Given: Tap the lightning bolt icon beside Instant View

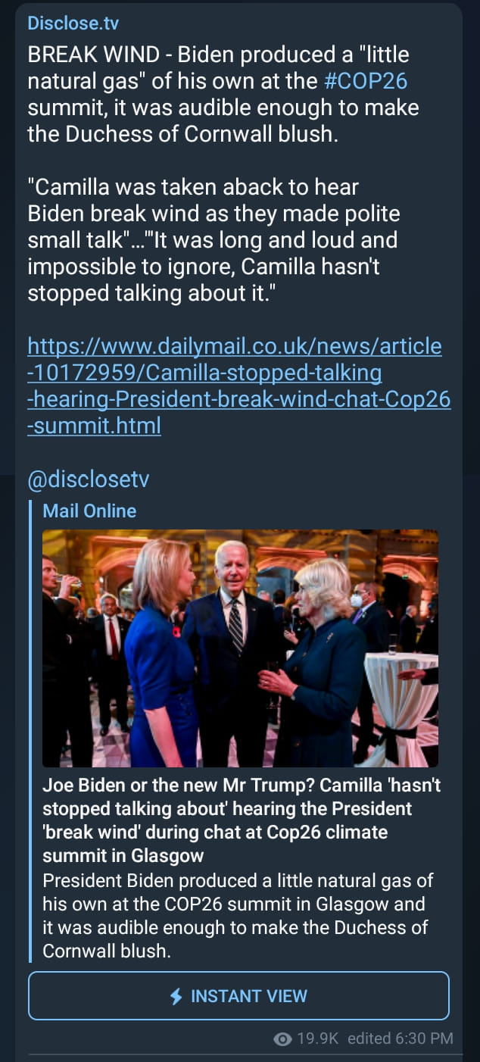Looking at the screenshot, I should pos(176,996).
